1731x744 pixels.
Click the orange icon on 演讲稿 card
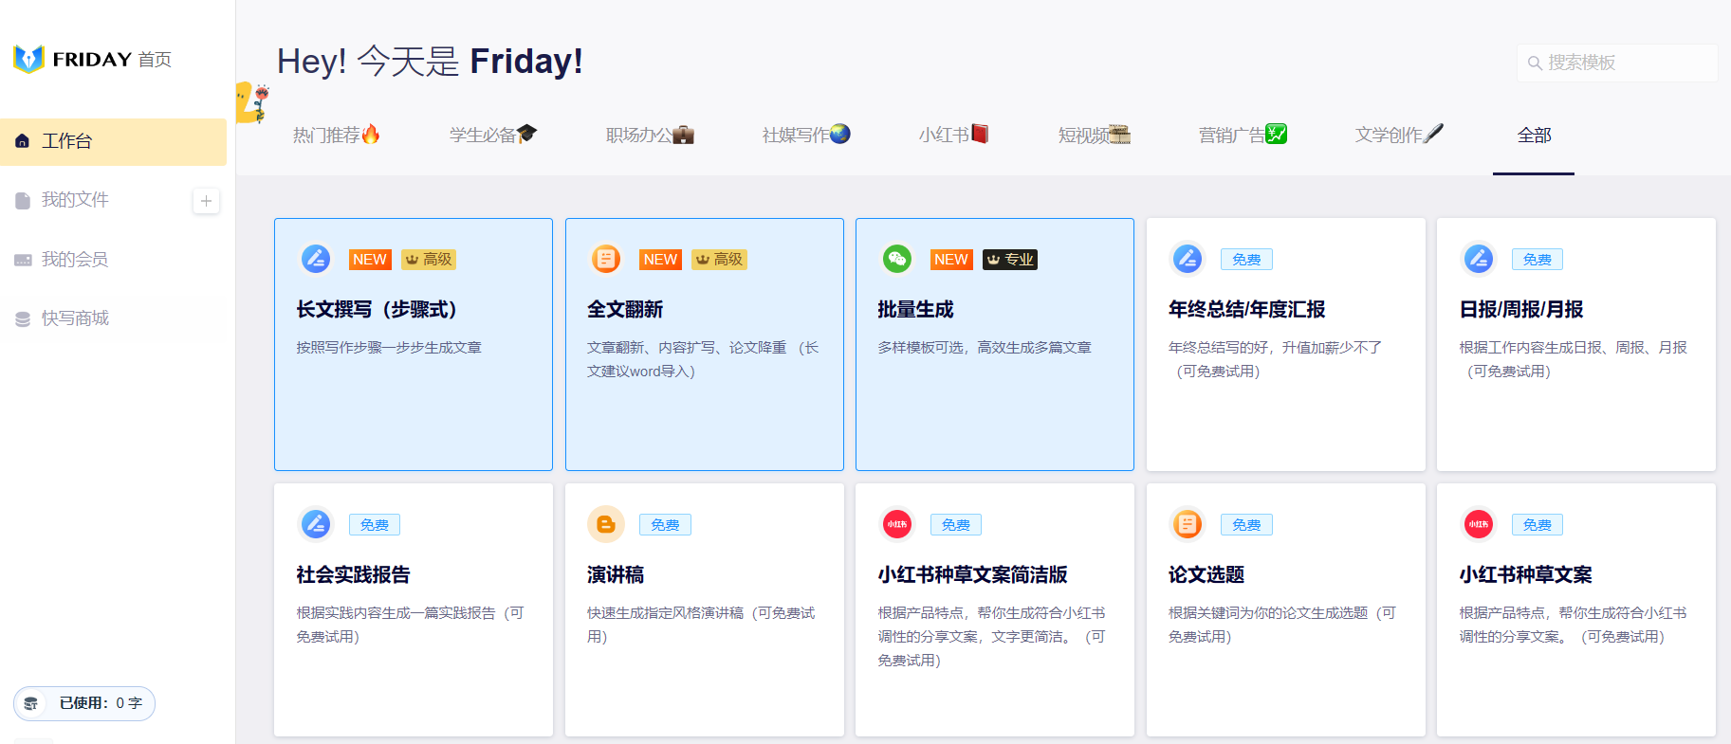605,524
